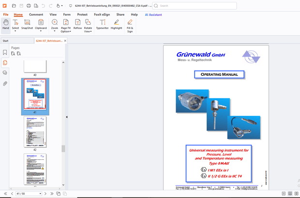Click the next view icon in status bar
Viewport: 300px width, 198px height.
[65, 194]
